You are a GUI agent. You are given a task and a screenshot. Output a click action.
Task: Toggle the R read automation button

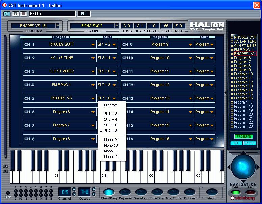tap(16, 14)
